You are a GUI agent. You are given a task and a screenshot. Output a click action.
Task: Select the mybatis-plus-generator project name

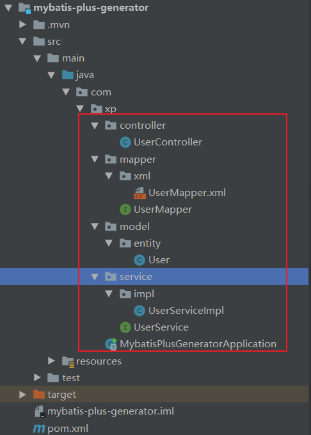click(91, 8)
